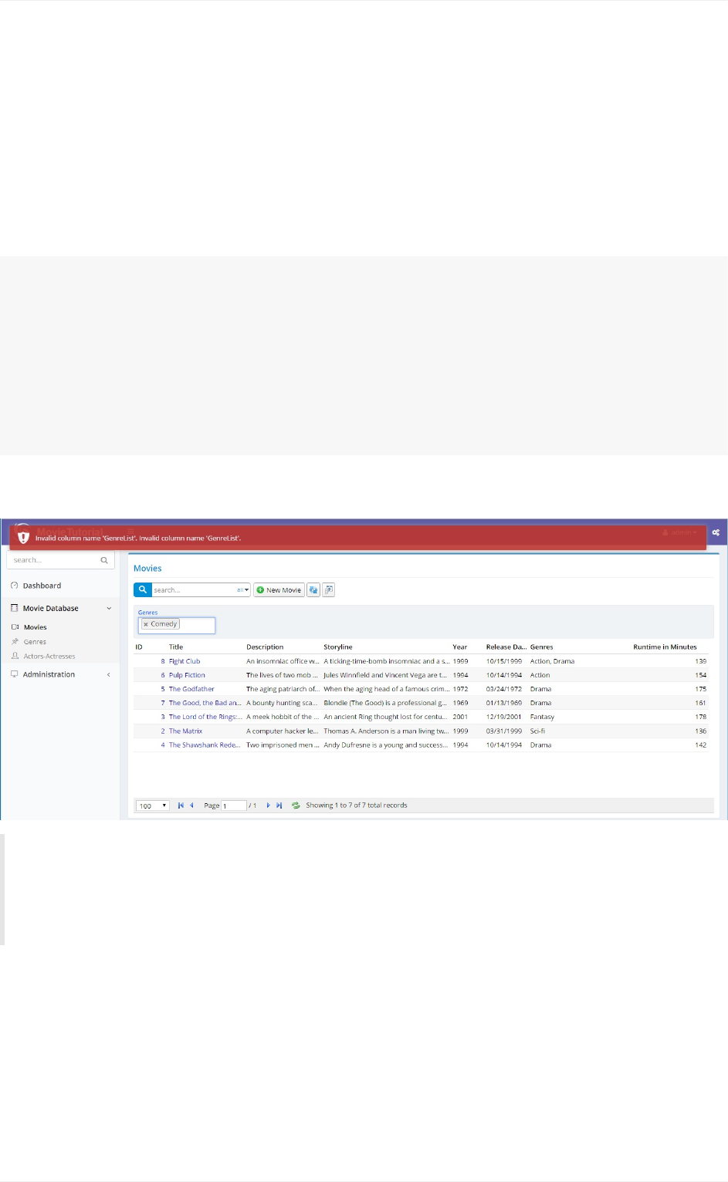Select Actors-Actresses in the sidebar
The image size is (728, 1182).
pyautogui.click(x=49, y=657)
